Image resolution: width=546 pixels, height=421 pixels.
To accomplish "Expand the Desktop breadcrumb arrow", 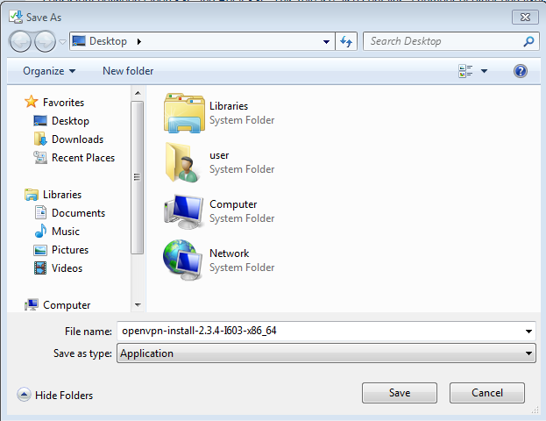I will 139,41.
